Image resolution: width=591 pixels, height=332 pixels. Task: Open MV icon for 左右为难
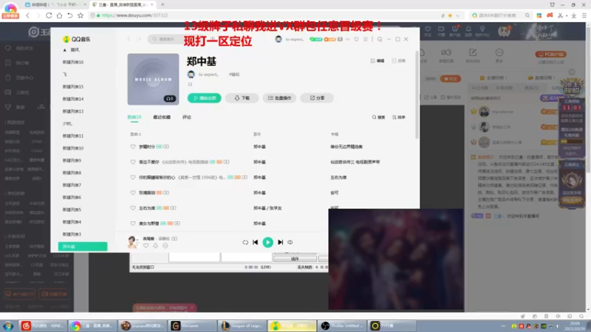[173, 208]
